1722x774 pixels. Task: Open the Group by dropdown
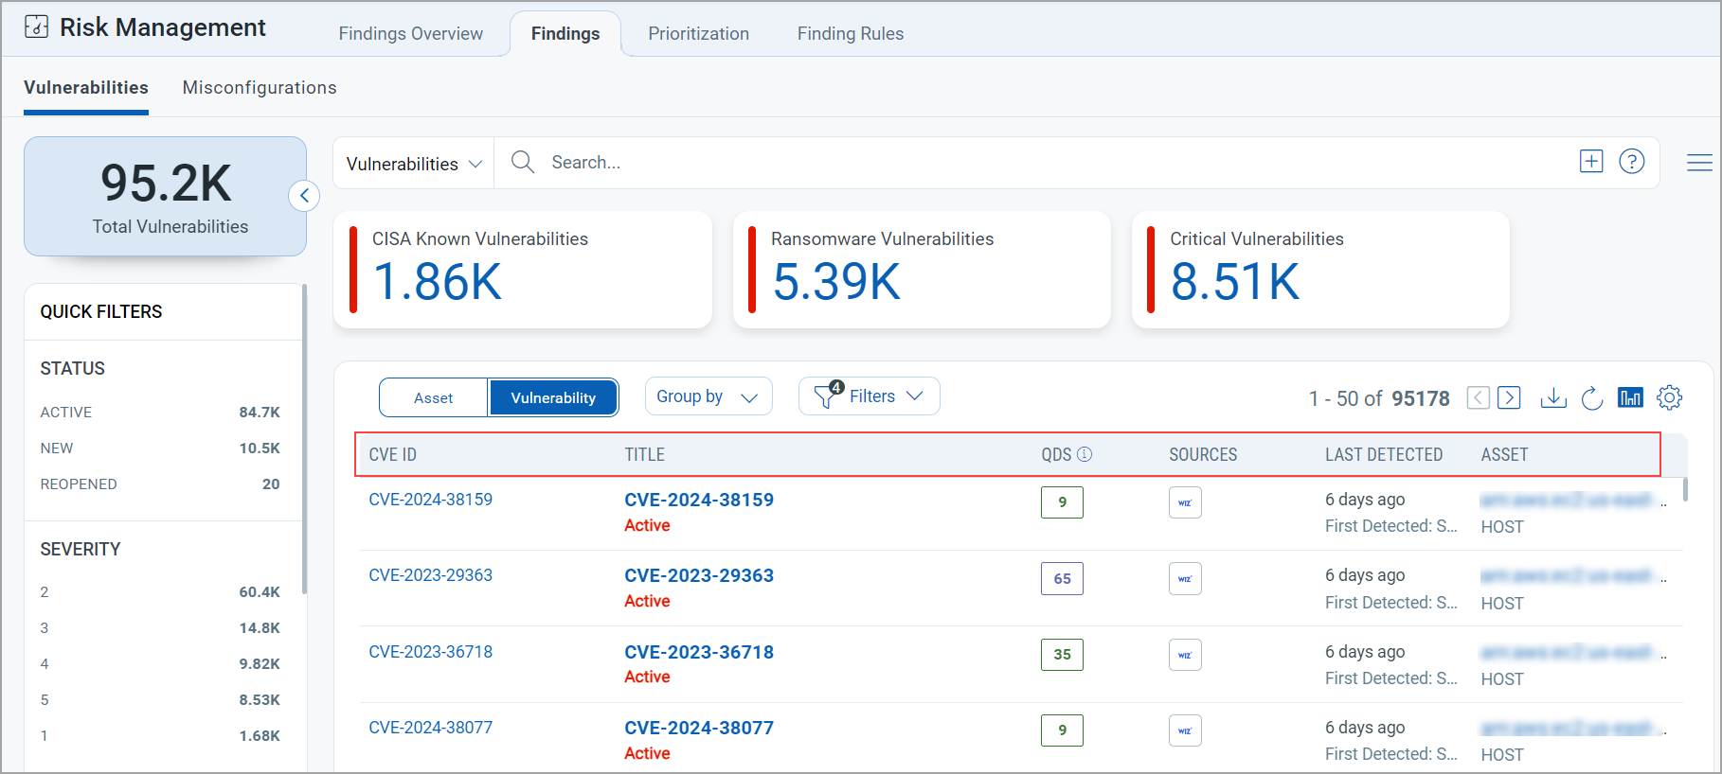pos(709,396)
